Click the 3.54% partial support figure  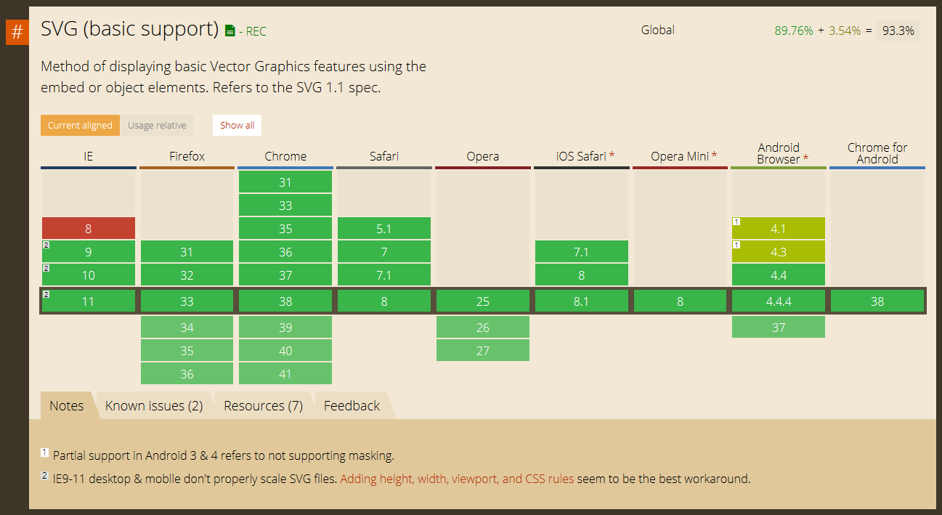845,31
